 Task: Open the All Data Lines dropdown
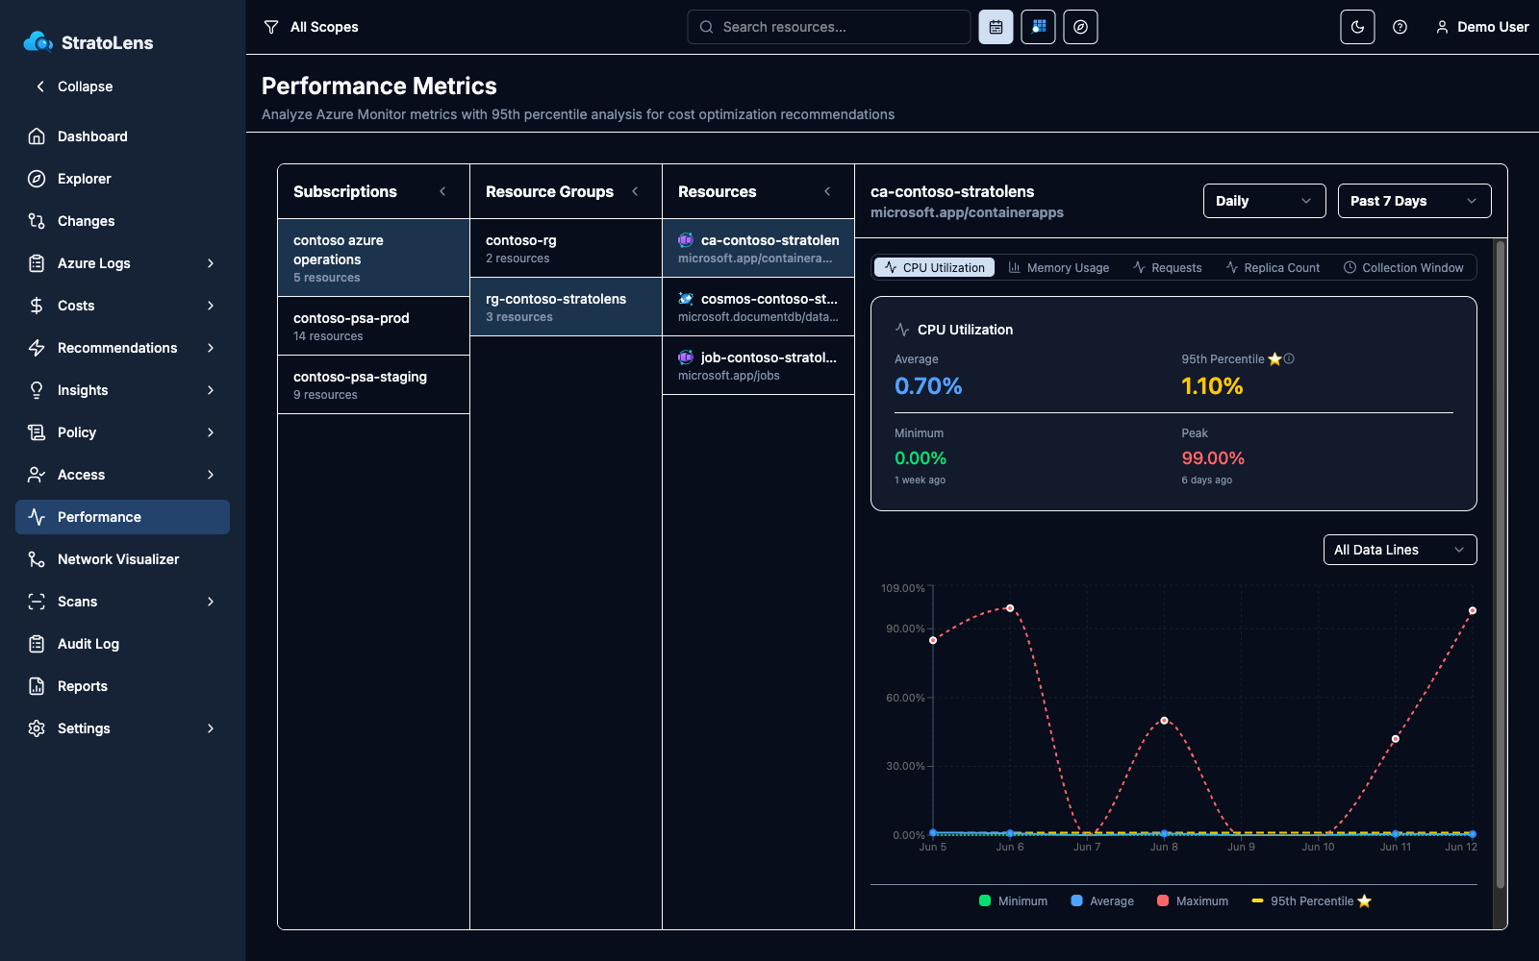1400,550
